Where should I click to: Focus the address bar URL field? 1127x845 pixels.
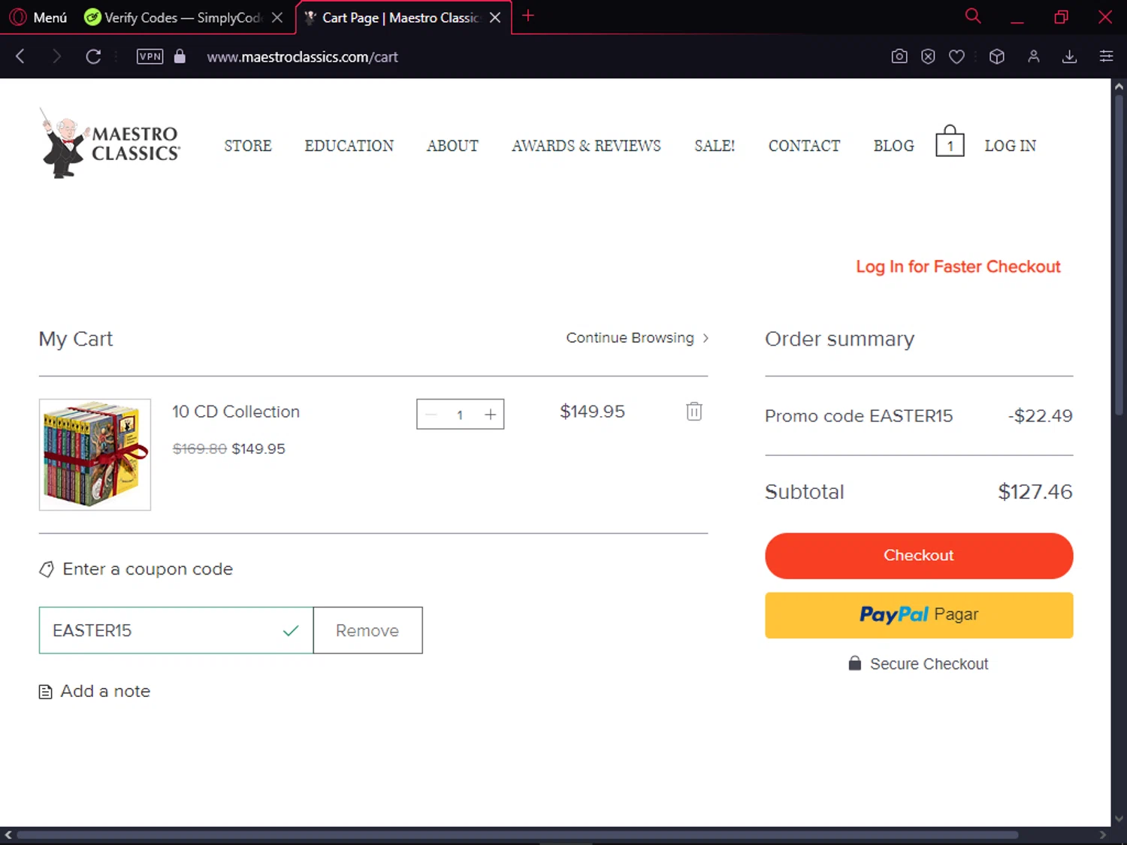pos(302,57)
